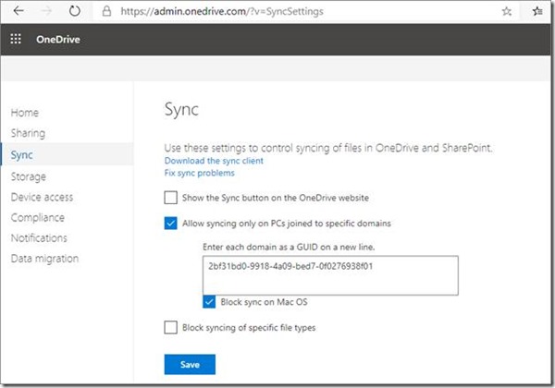
Task: Click 'Enter each domain as a GUID' text
Action: click(x=289, y=247)
